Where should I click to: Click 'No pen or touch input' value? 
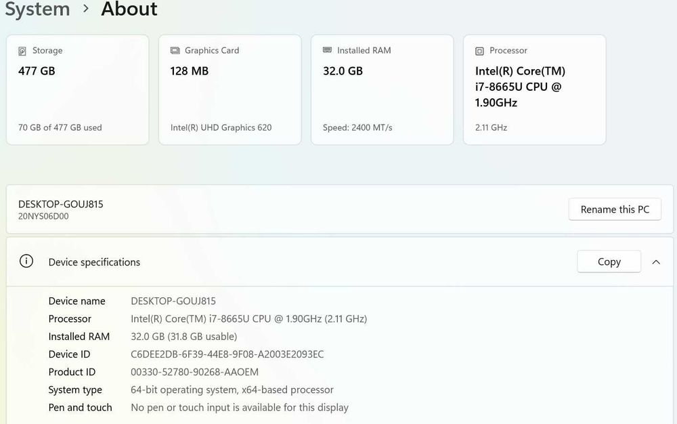(x=240, y=408)
